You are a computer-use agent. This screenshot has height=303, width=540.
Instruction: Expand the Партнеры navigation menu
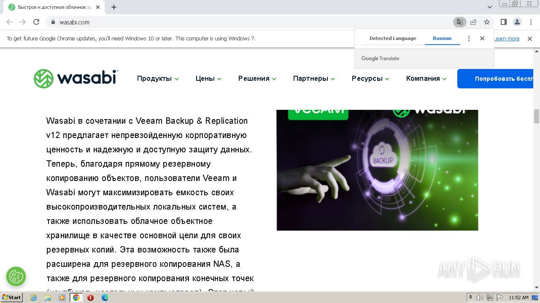314,78
